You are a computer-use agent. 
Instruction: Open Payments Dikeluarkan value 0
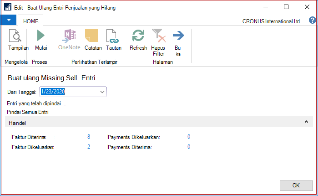189,137
